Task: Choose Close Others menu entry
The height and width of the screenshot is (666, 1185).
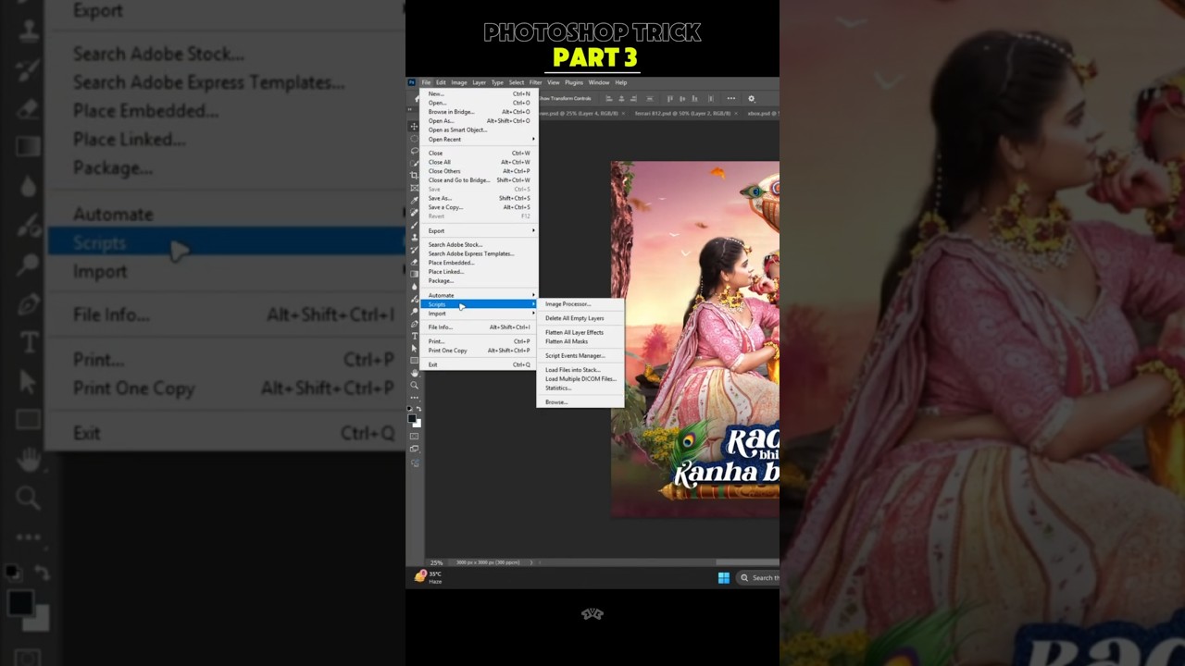Action: point(479,171)
